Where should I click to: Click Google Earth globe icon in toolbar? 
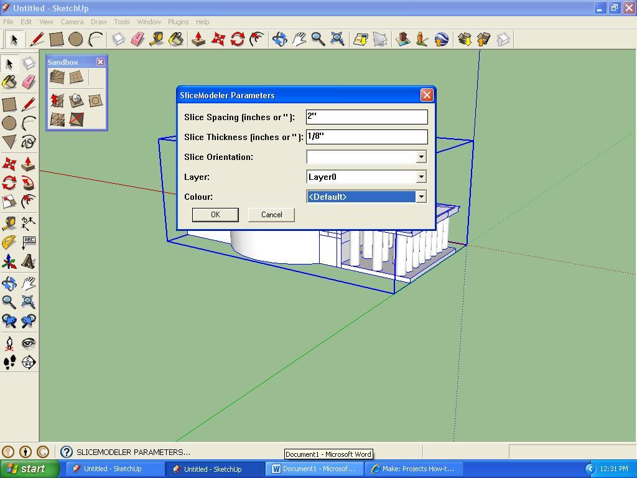click(441, 39)
